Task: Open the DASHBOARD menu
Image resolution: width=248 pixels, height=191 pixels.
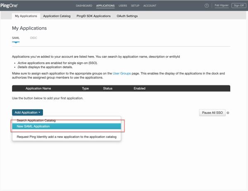Action: click(84, 5)
